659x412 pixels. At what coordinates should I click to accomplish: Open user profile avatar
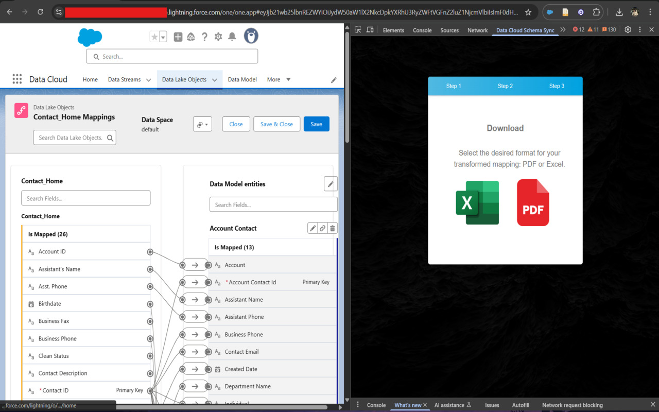tap(251, 36)
